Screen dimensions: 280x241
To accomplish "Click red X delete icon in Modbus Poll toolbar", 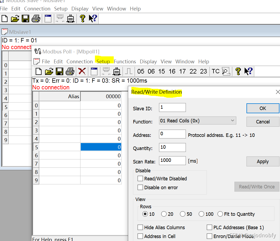I will [82, 71].
